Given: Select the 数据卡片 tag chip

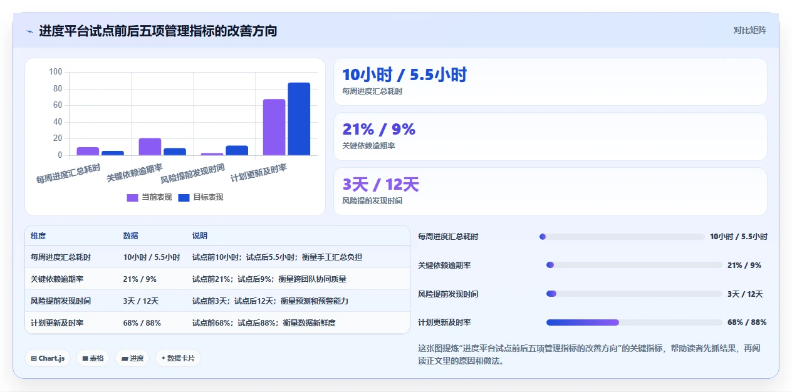Looking at the screenshot, I should [x=178, y=358].
